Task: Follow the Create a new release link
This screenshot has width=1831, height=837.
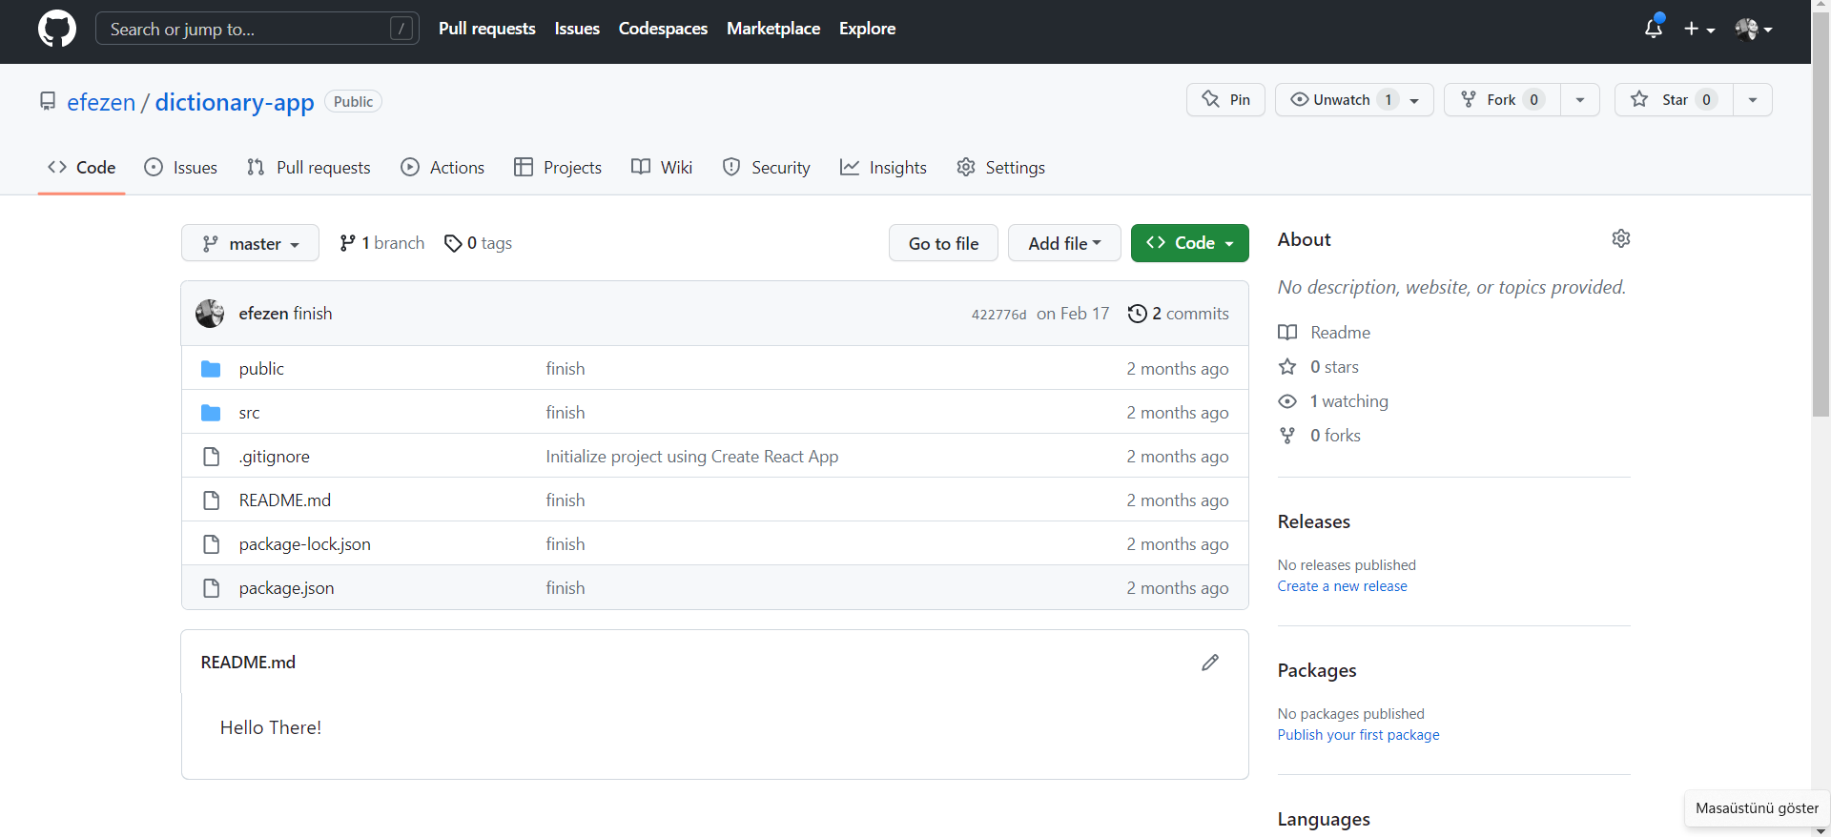Action: coord(1342,586)
